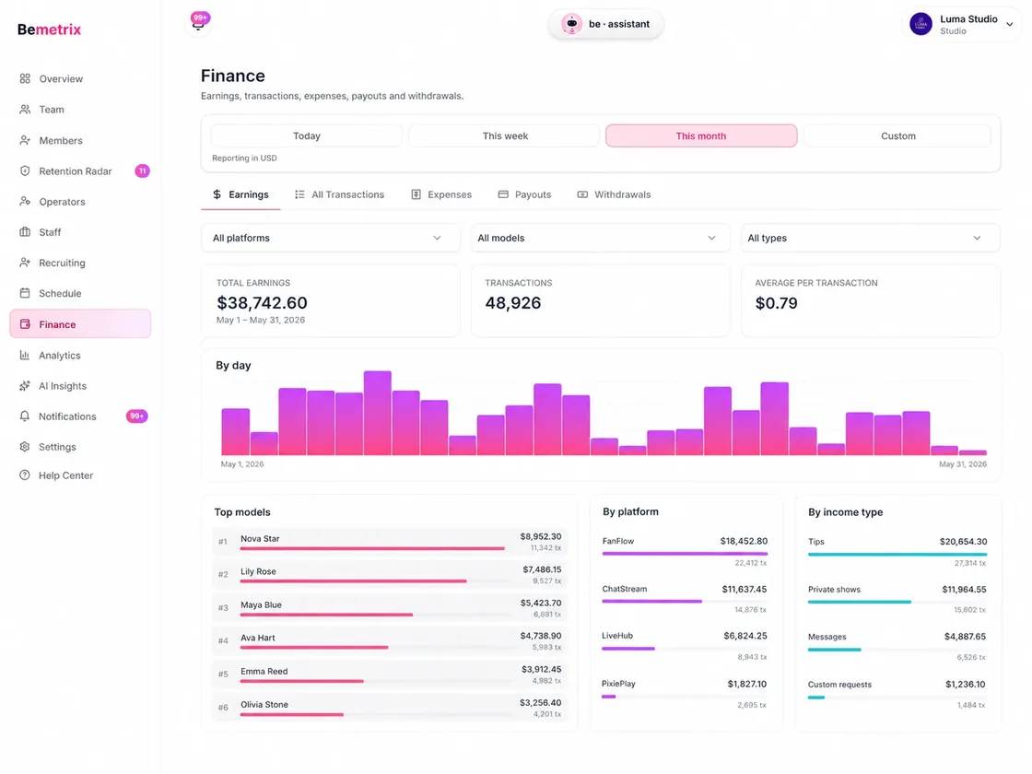Click the Custom requests income entry

pyautogui.click(x=897, y=694)
